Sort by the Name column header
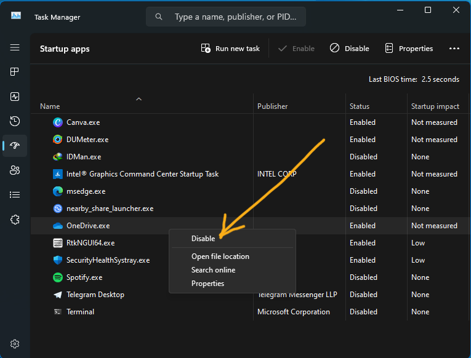 pyautogui.click(x=50, y=106)
